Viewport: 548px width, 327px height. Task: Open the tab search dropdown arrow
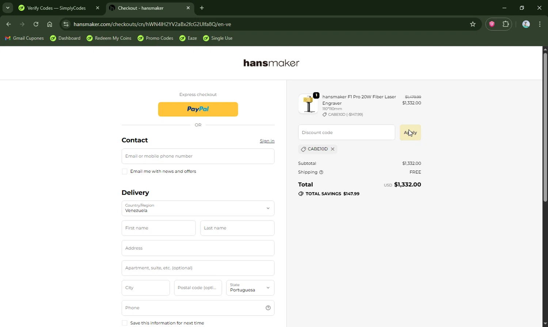click(x=8, y=8)
